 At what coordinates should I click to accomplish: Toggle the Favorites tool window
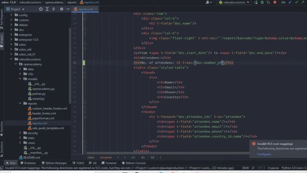2,128
